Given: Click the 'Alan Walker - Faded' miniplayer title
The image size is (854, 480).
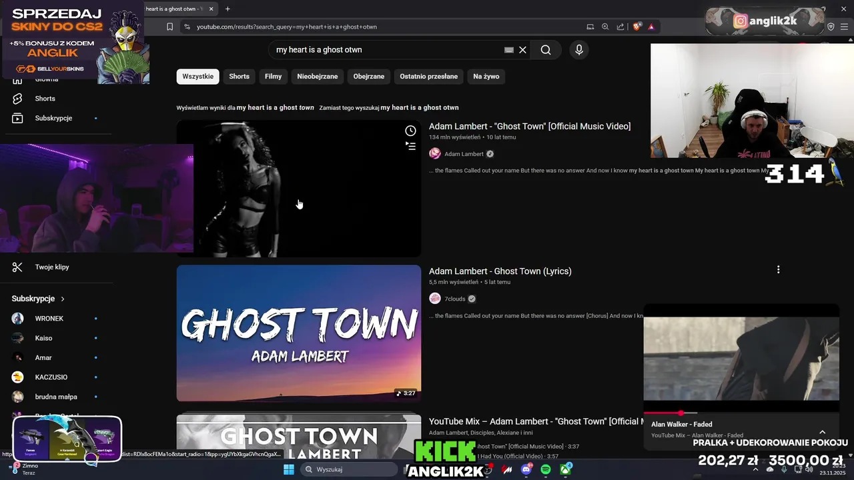Looking at the screenshot, I should (x=682, y=425).
